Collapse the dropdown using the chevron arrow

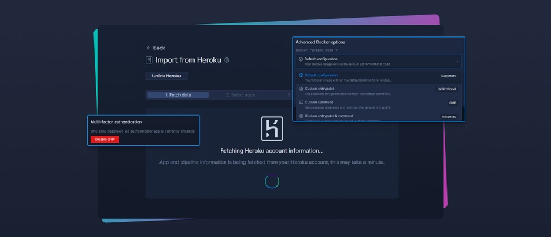pyautogui.click(x=457, y=62)
